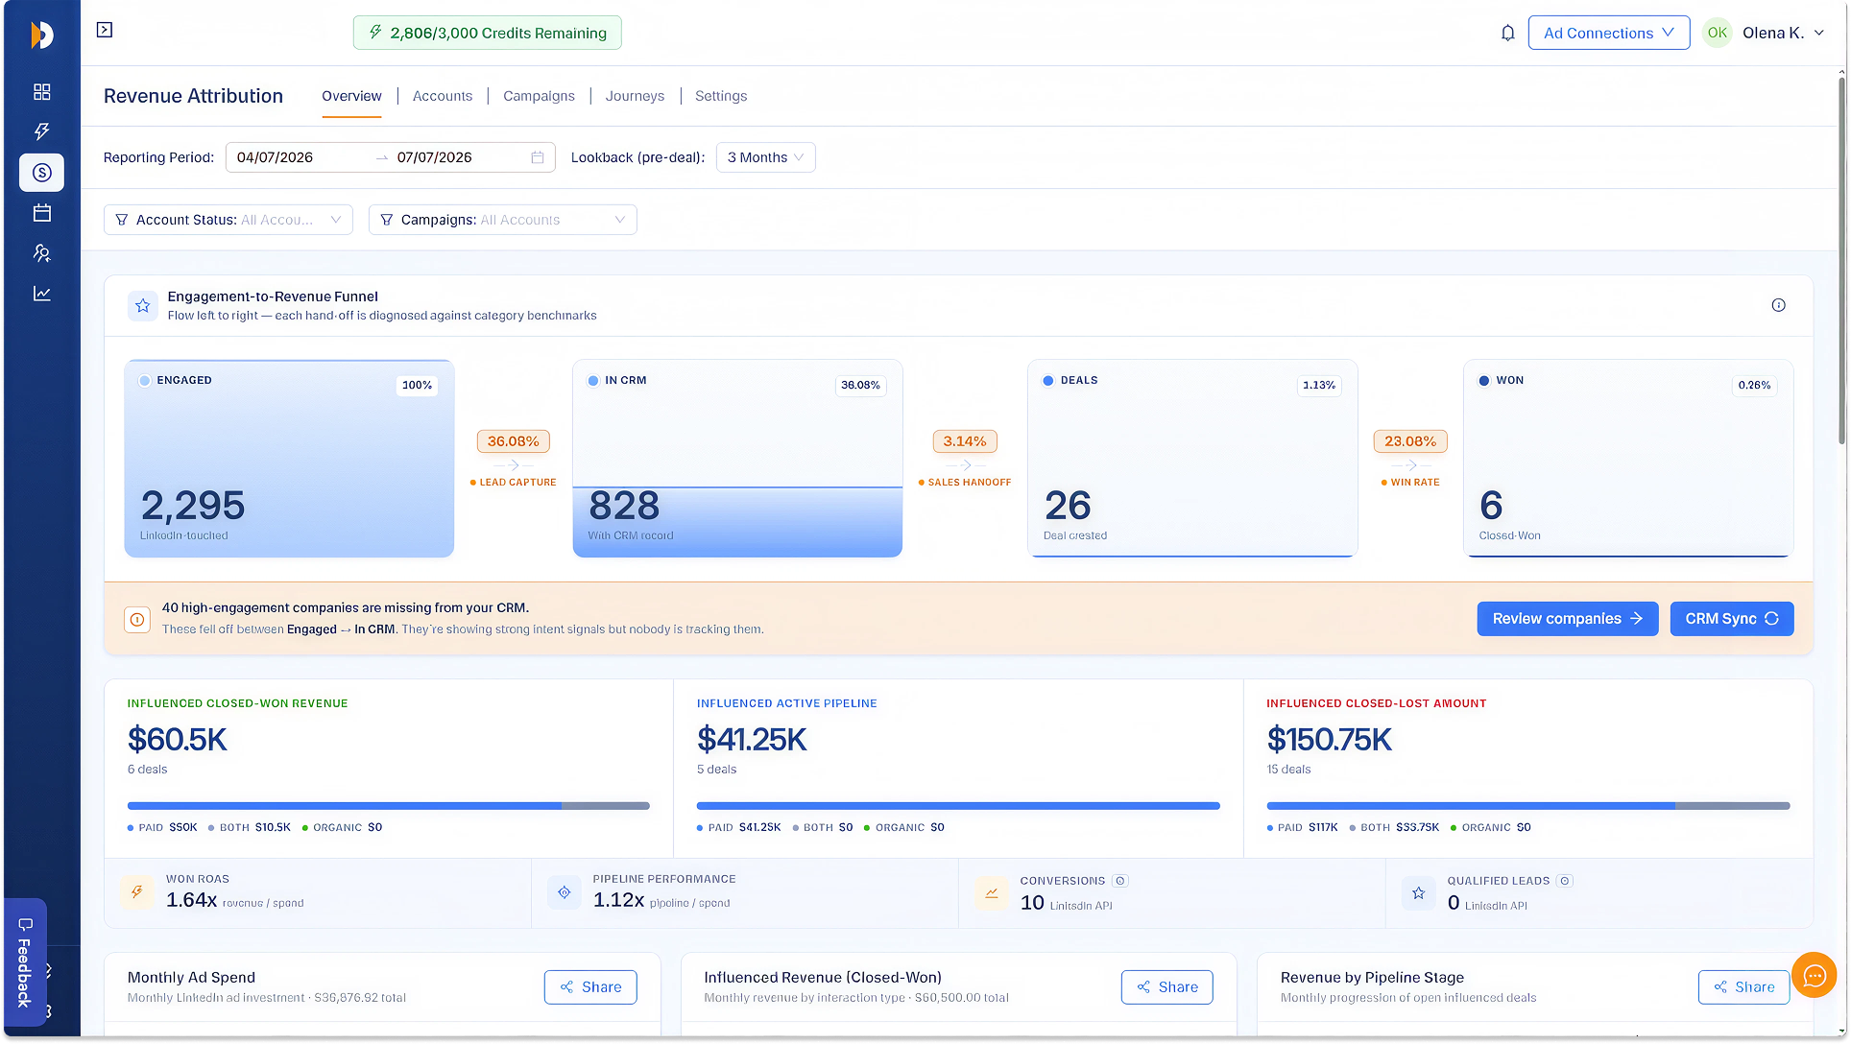Image resolution: width=1851 pixels, height=1044 pixels.
Task: Click the settings icon next to Conversions label
Action: pyautogui.click(x=1119, y=881)
